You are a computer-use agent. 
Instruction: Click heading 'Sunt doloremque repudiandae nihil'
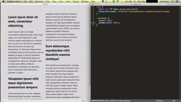[x=58, y=53]
